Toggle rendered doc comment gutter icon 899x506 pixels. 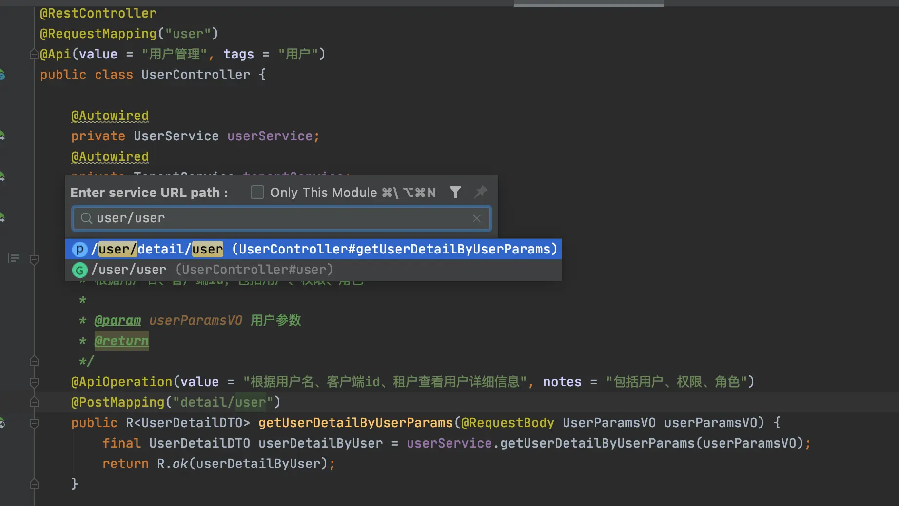pos(13,258)
